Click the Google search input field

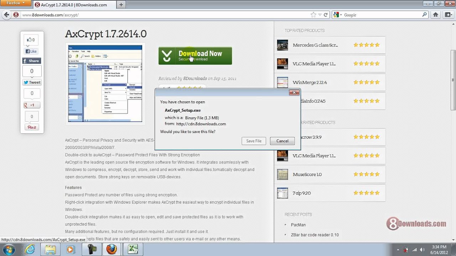point(382,15)
